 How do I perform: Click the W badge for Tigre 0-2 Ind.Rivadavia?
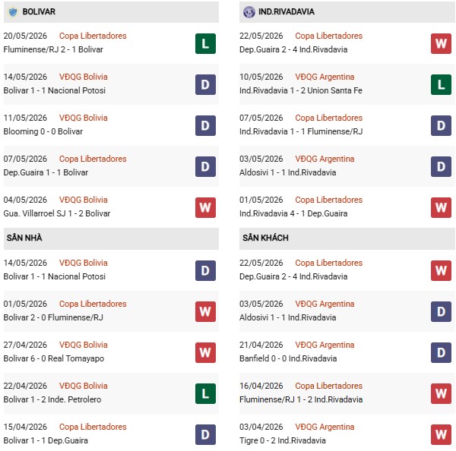[441, 434]
